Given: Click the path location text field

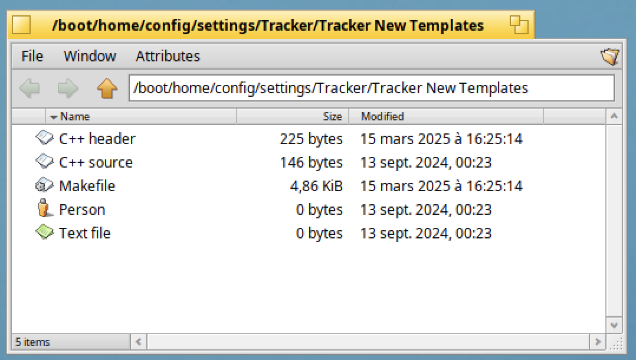Looking at the screenshot, I should tap(371, 89).
